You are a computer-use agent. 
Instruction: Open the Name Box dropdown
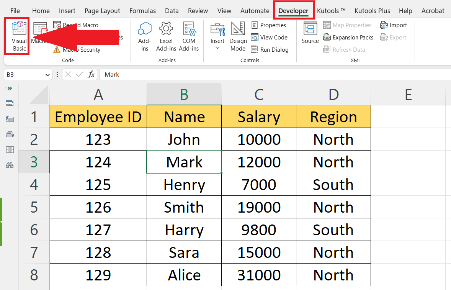click(47, 75)
